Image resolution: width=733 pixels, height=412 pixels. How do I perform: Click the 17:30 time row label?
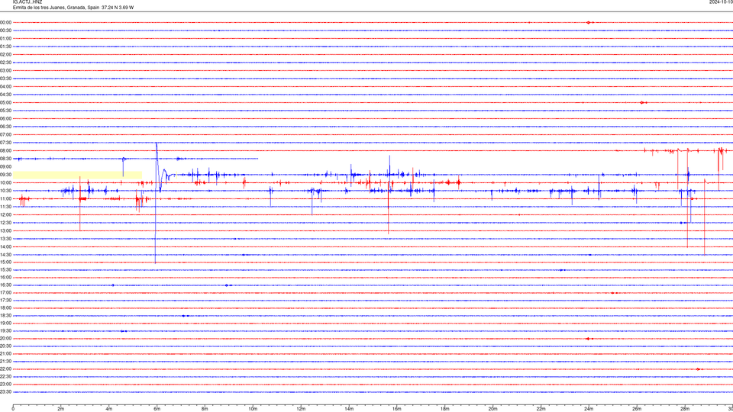(x=5, y=301)
